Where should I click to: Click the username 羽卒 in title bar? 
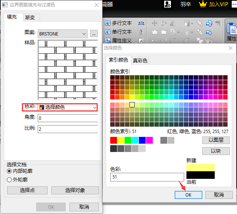(185, 4)
